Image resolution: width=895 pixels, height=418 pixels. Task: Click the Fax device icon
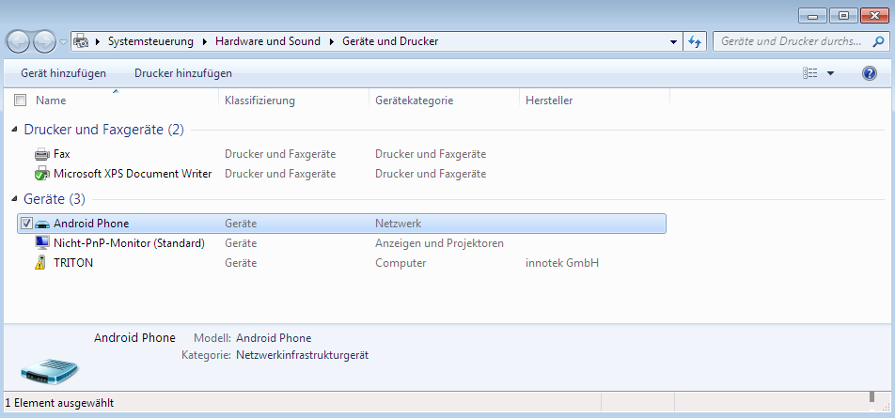pos(41,154)
